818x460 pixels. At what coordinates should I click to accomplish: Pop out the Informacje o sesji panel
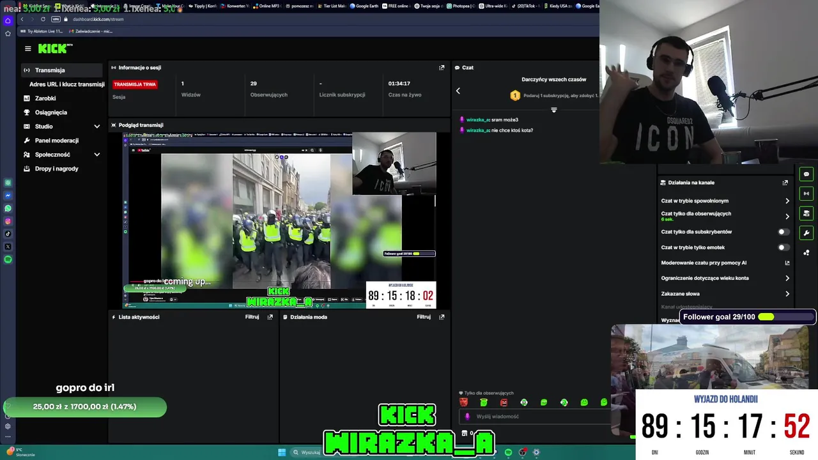coord(442,67)
